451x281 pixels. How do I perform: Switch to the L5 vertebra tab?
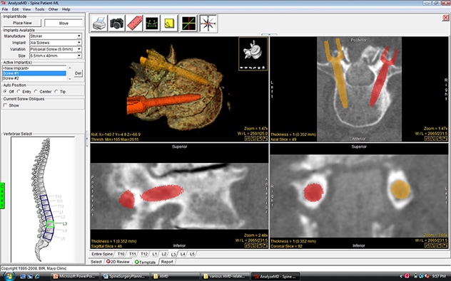pos(192,254)
